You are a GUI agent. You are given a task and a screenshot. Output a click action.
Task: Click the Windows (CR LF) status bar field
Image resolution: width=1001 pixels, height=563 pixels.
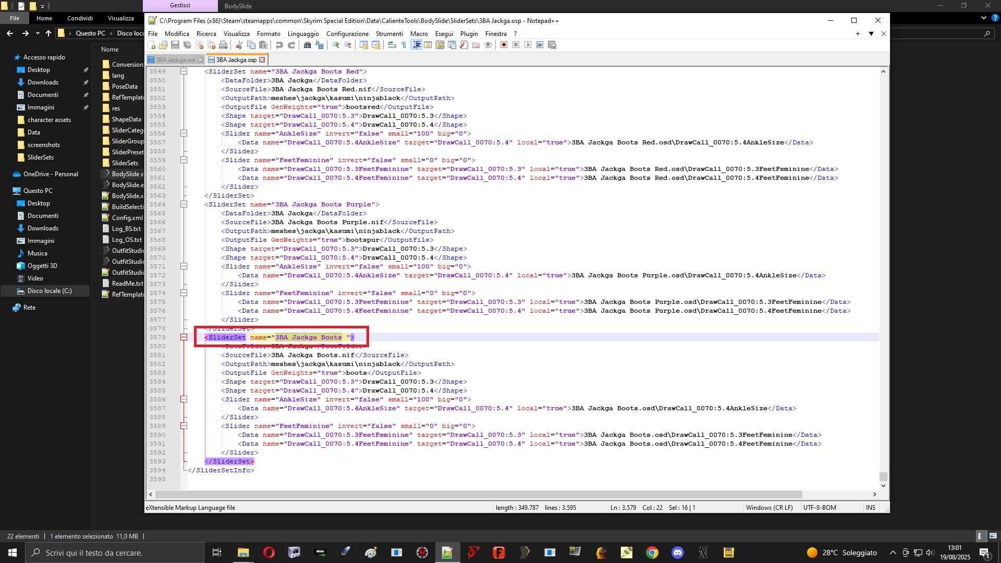point(769,508)
